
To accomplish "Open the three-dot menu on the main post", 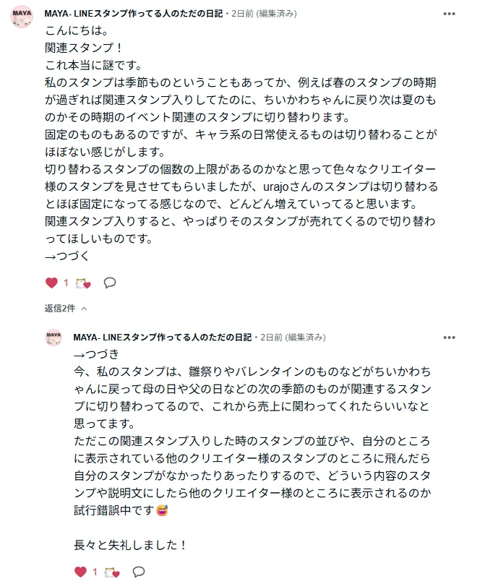I will (x=449, y=14).
